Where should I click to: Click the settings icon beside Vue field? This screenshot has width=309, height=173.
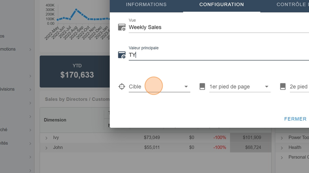coord(122,28)
